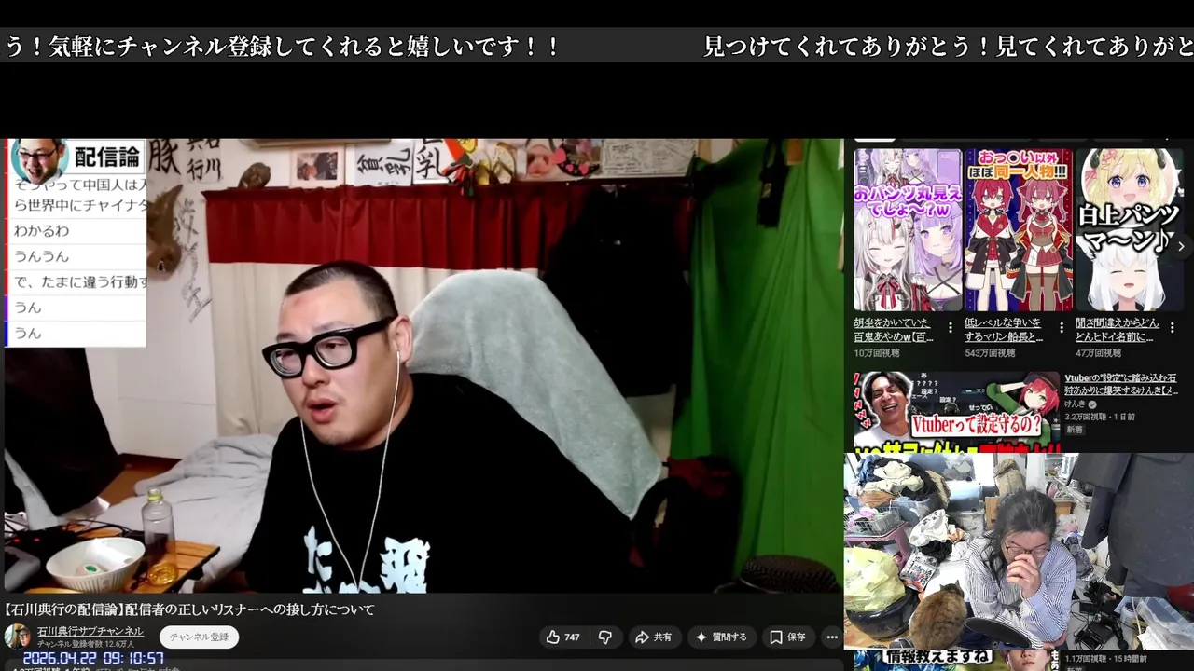Click the チャンネル登録者数 12.6万人 subscriber count
Screen dimensions: 1194x671
pos(86,644)
